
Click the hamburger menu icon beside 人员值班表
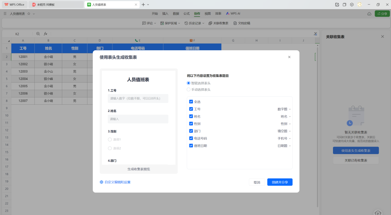pos(5,14)
